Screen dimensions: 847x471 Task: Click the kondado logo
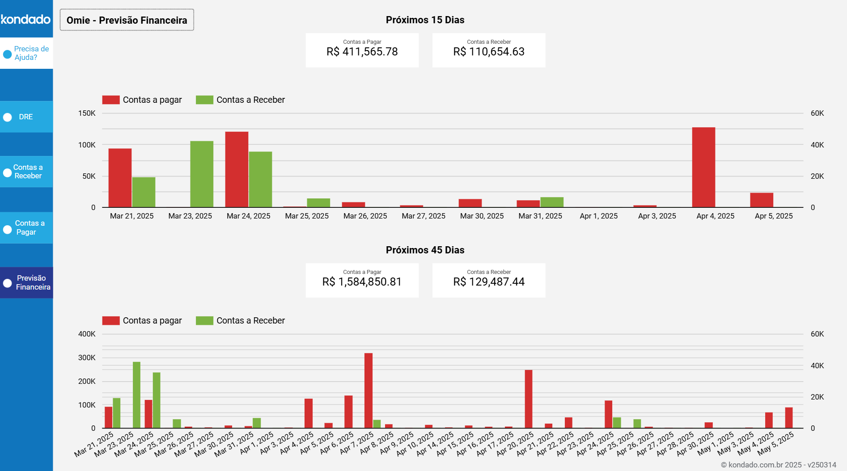[25, 19]
